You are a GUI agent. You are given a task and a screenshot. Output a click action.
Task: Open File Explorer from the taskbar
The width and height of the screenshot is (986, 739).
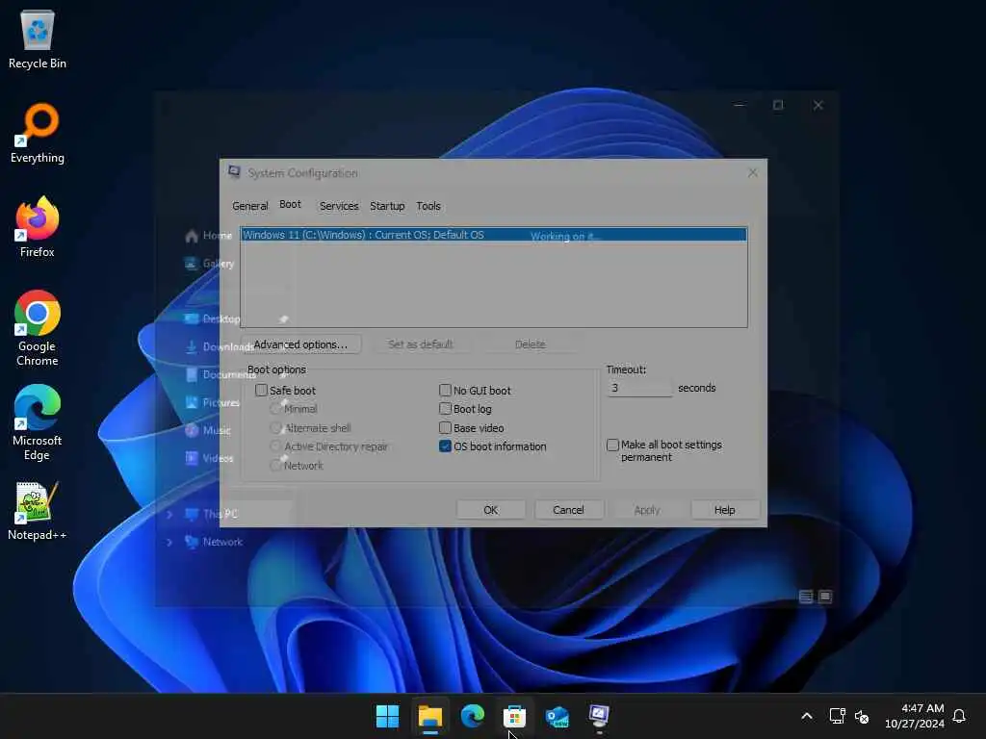430,716
